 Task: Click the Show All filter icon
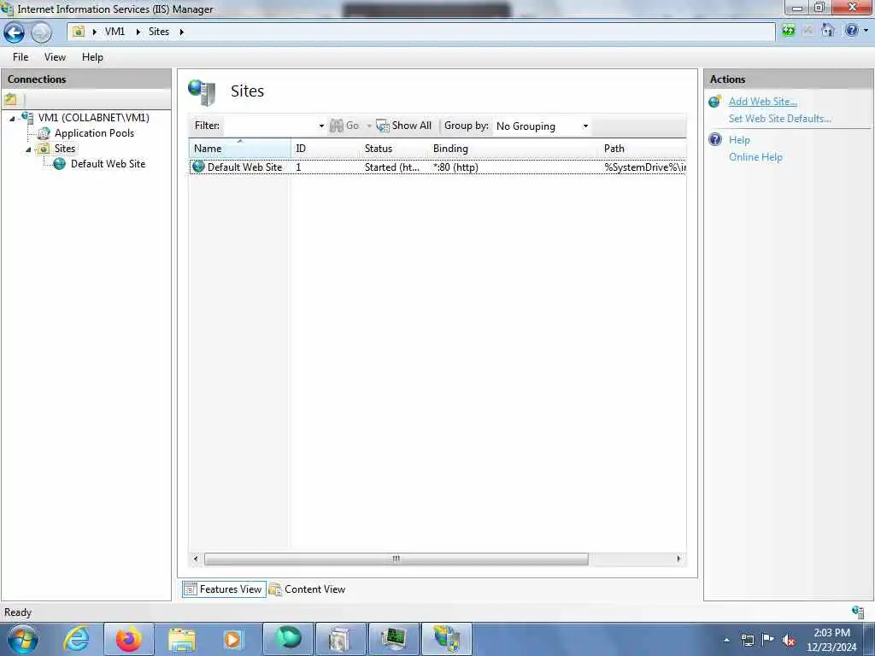pos(382,126)
